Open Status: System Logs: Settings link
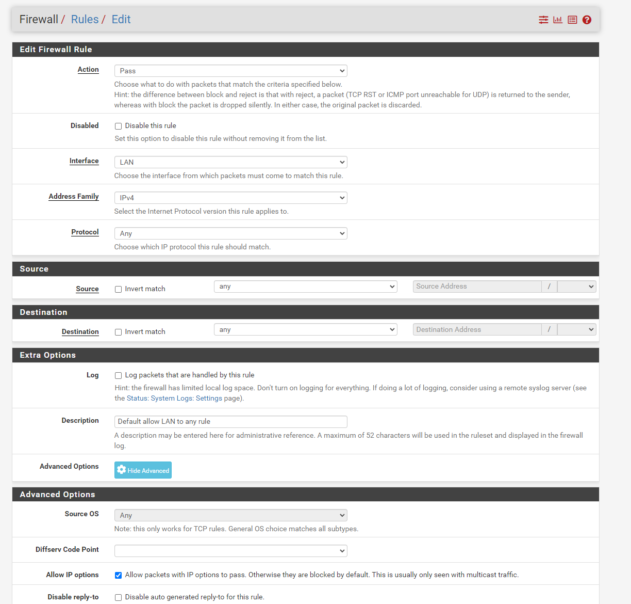The image size is (631, 604). (174, 399)
